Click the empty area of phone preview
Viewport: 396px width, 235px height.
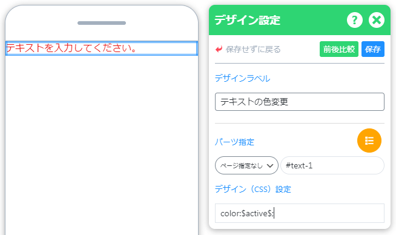pos(102,144)
